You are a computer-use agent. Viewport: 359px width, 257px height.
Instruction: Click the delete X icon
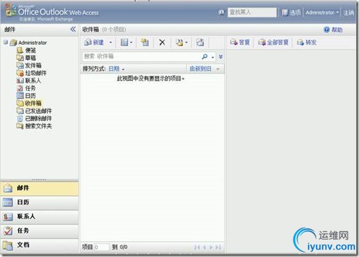[x=162, y=42]
